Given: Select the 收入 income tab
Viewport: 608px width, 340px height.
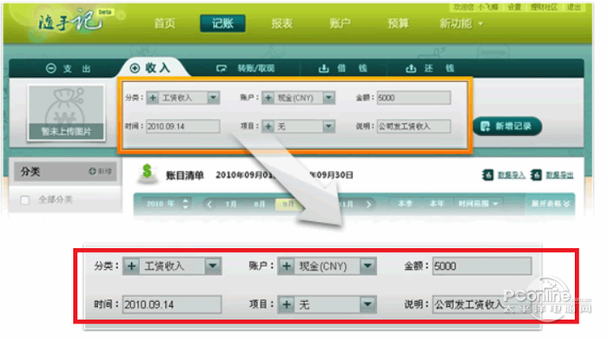Looking at the screenshot, I should [x=150, y=69].
